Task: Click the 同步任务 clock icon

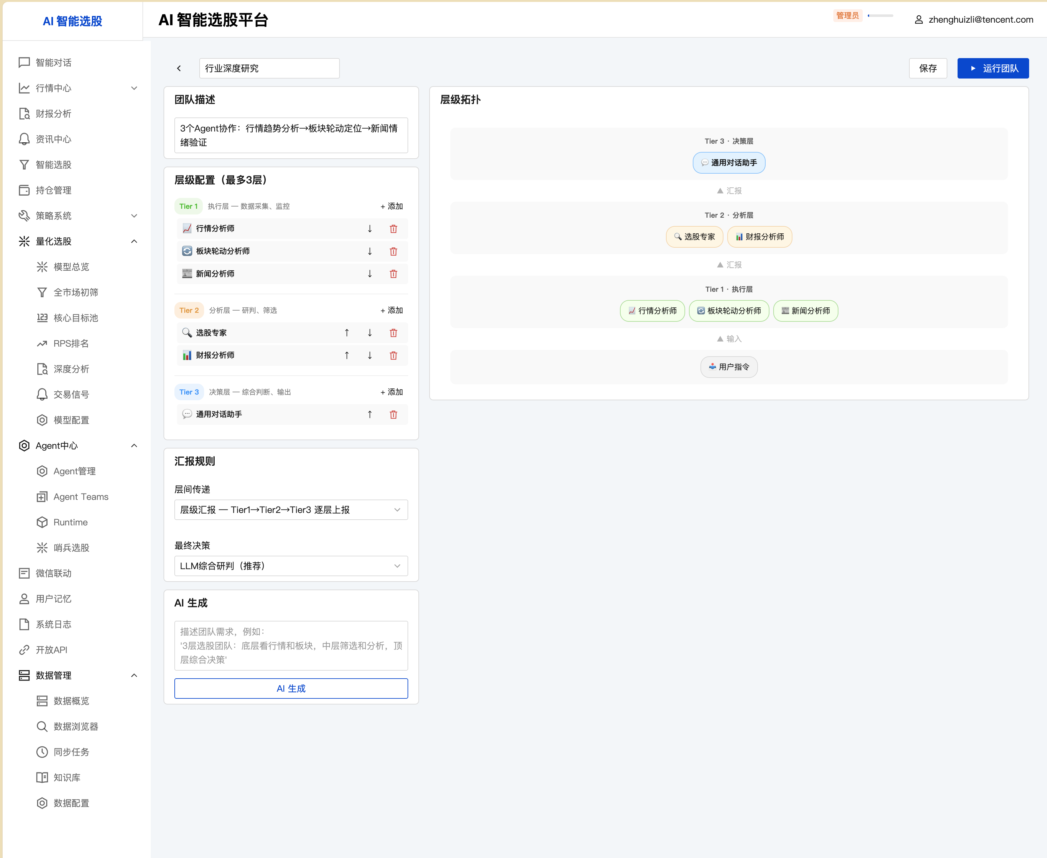Action: pyautogui.click(x=42, y=752)
